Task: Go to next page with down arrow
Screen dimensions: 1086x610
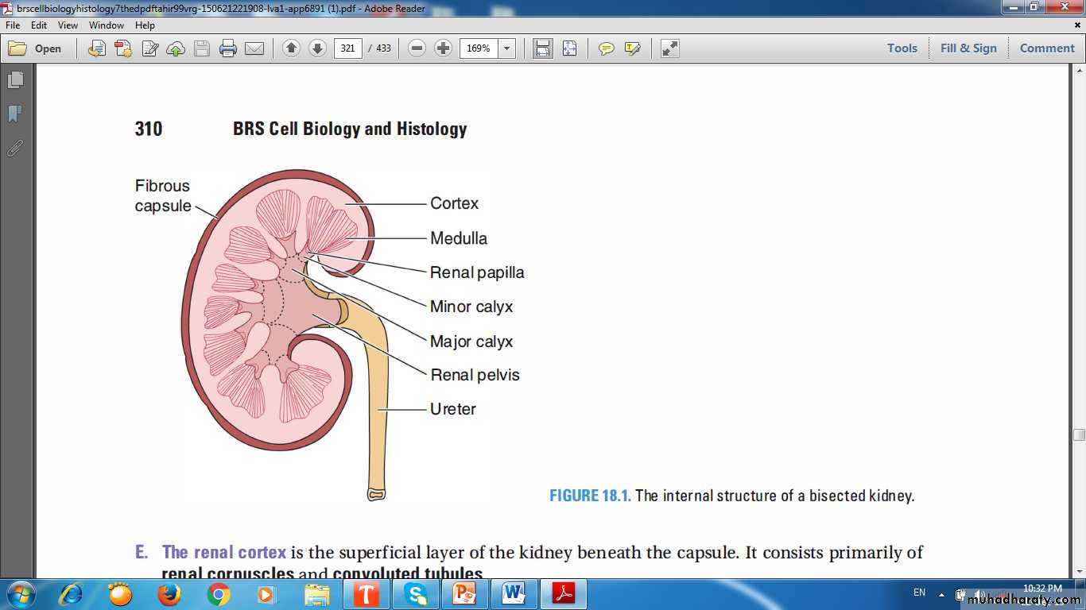Action: (317, 48)
